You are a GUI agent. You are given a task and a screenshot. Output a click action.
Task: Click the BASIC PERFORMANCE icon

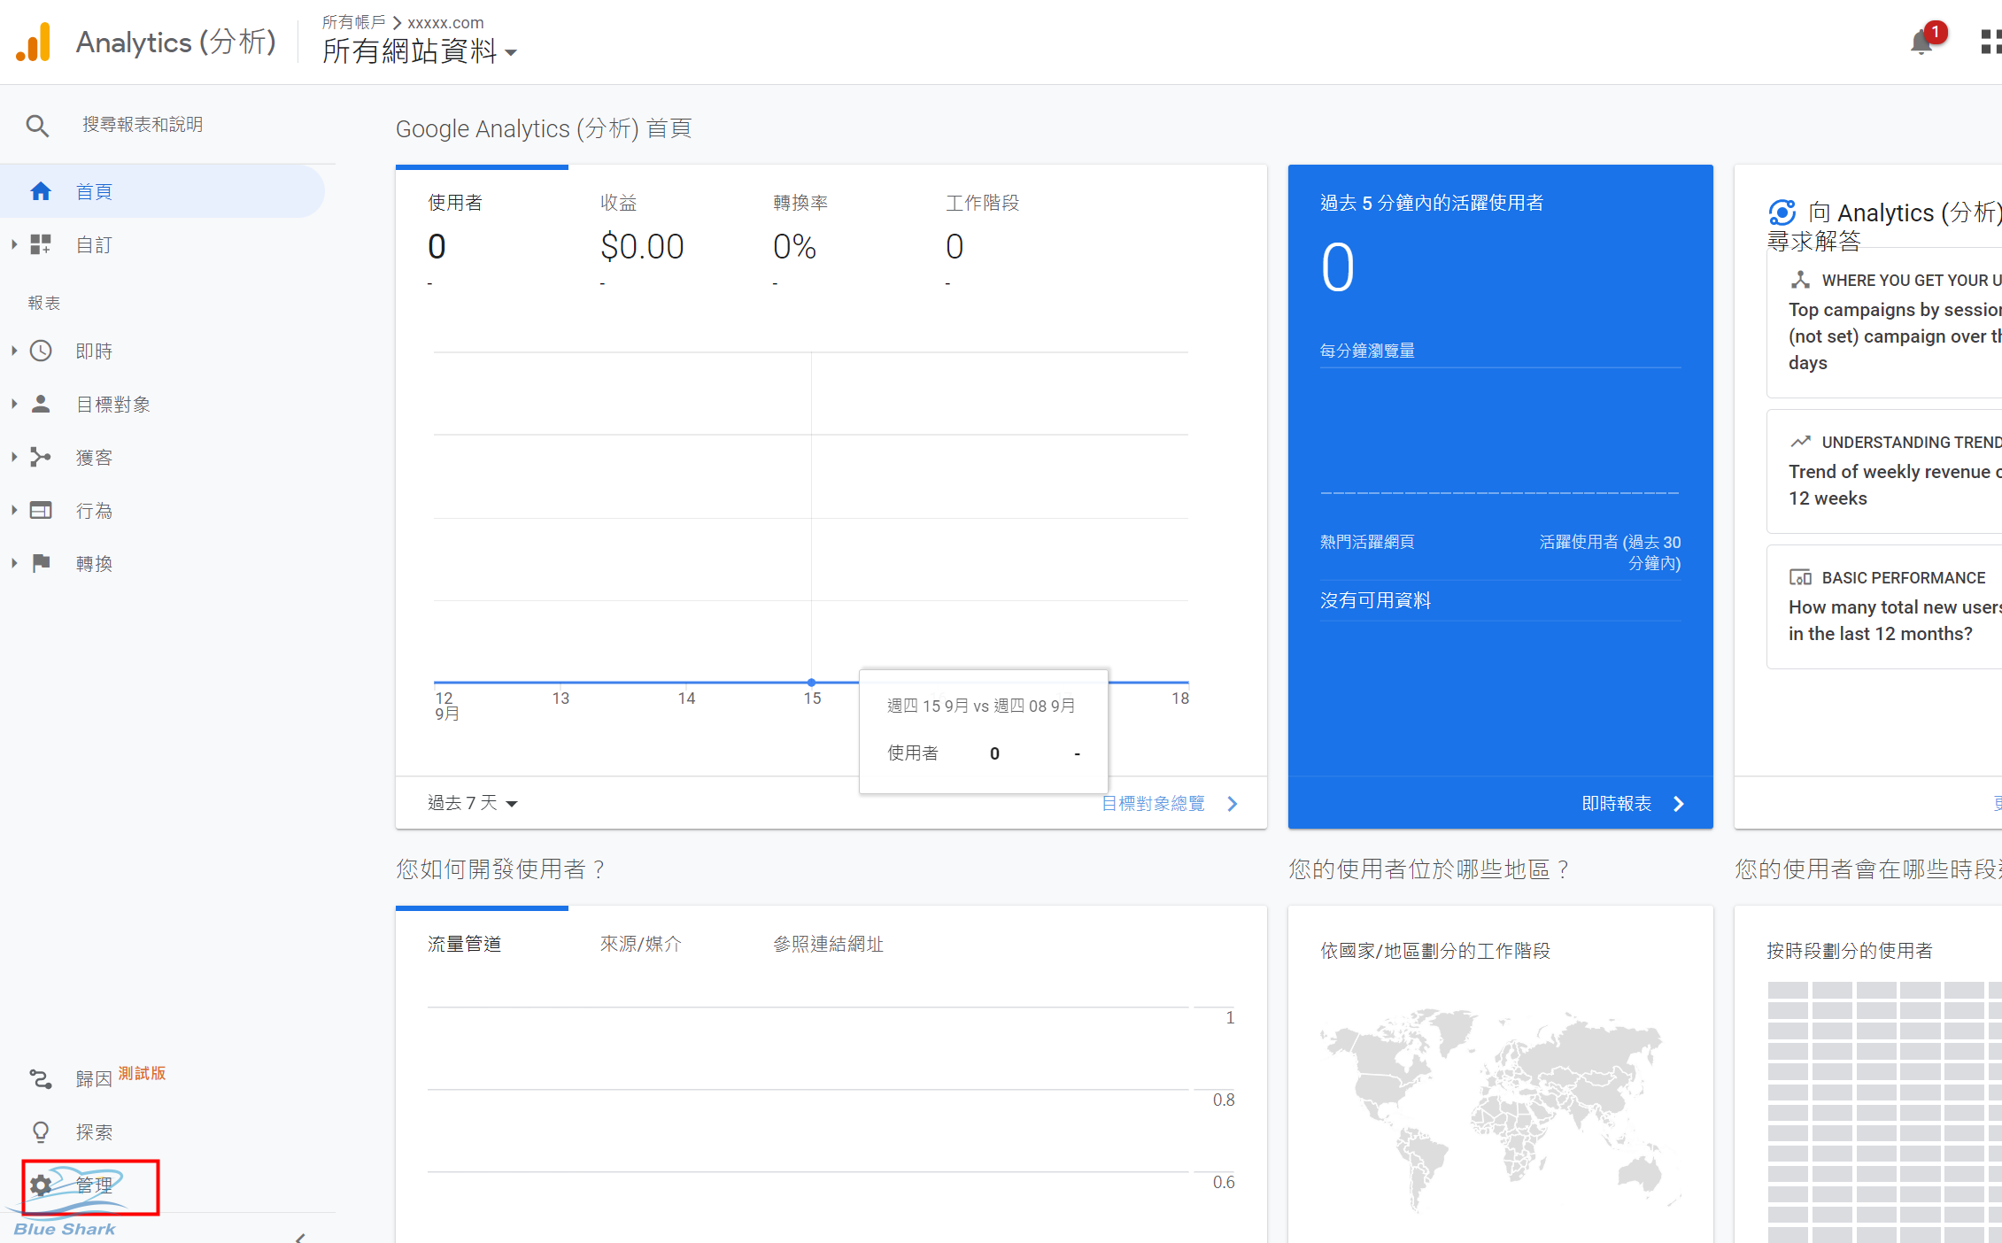(1800, 577)
